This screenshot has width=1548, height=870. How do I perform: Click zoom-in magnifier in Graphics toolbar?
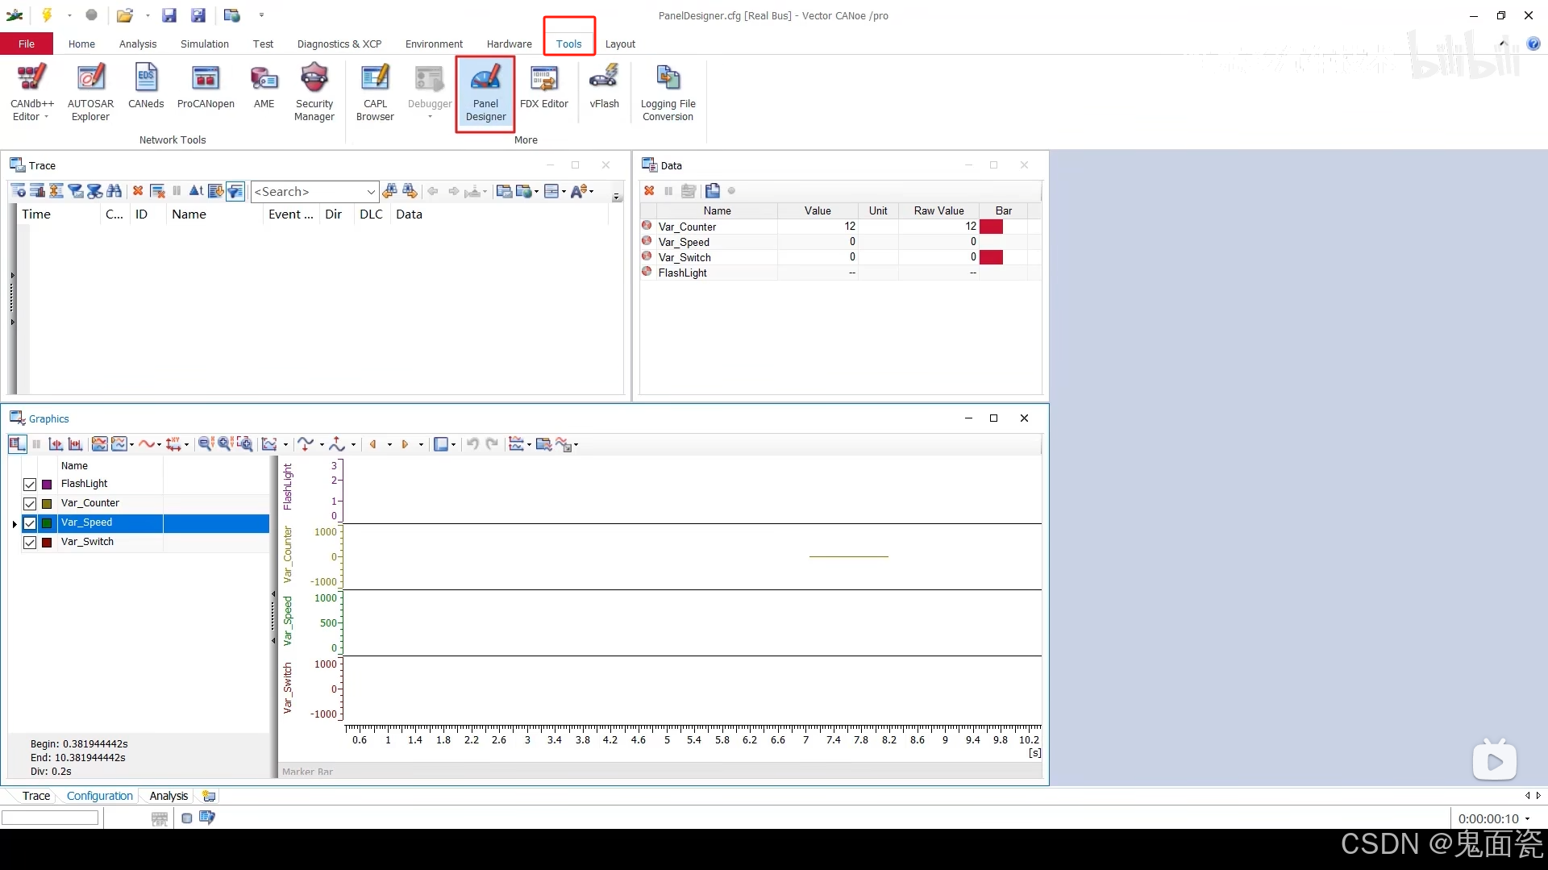(x=225, y=443)
